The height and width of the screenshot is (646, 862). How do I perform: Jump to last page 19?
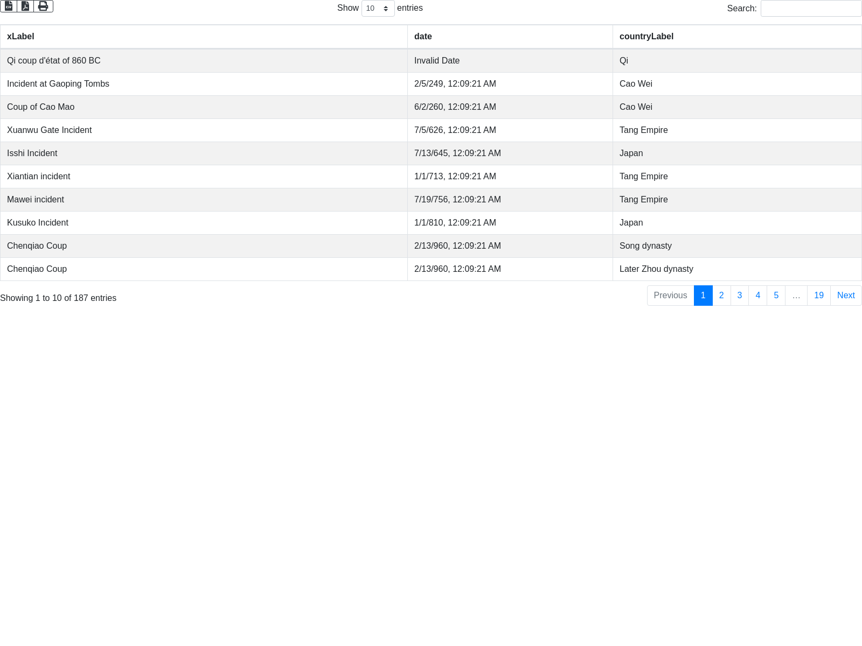pyautogui.click(x=818, y=296)
